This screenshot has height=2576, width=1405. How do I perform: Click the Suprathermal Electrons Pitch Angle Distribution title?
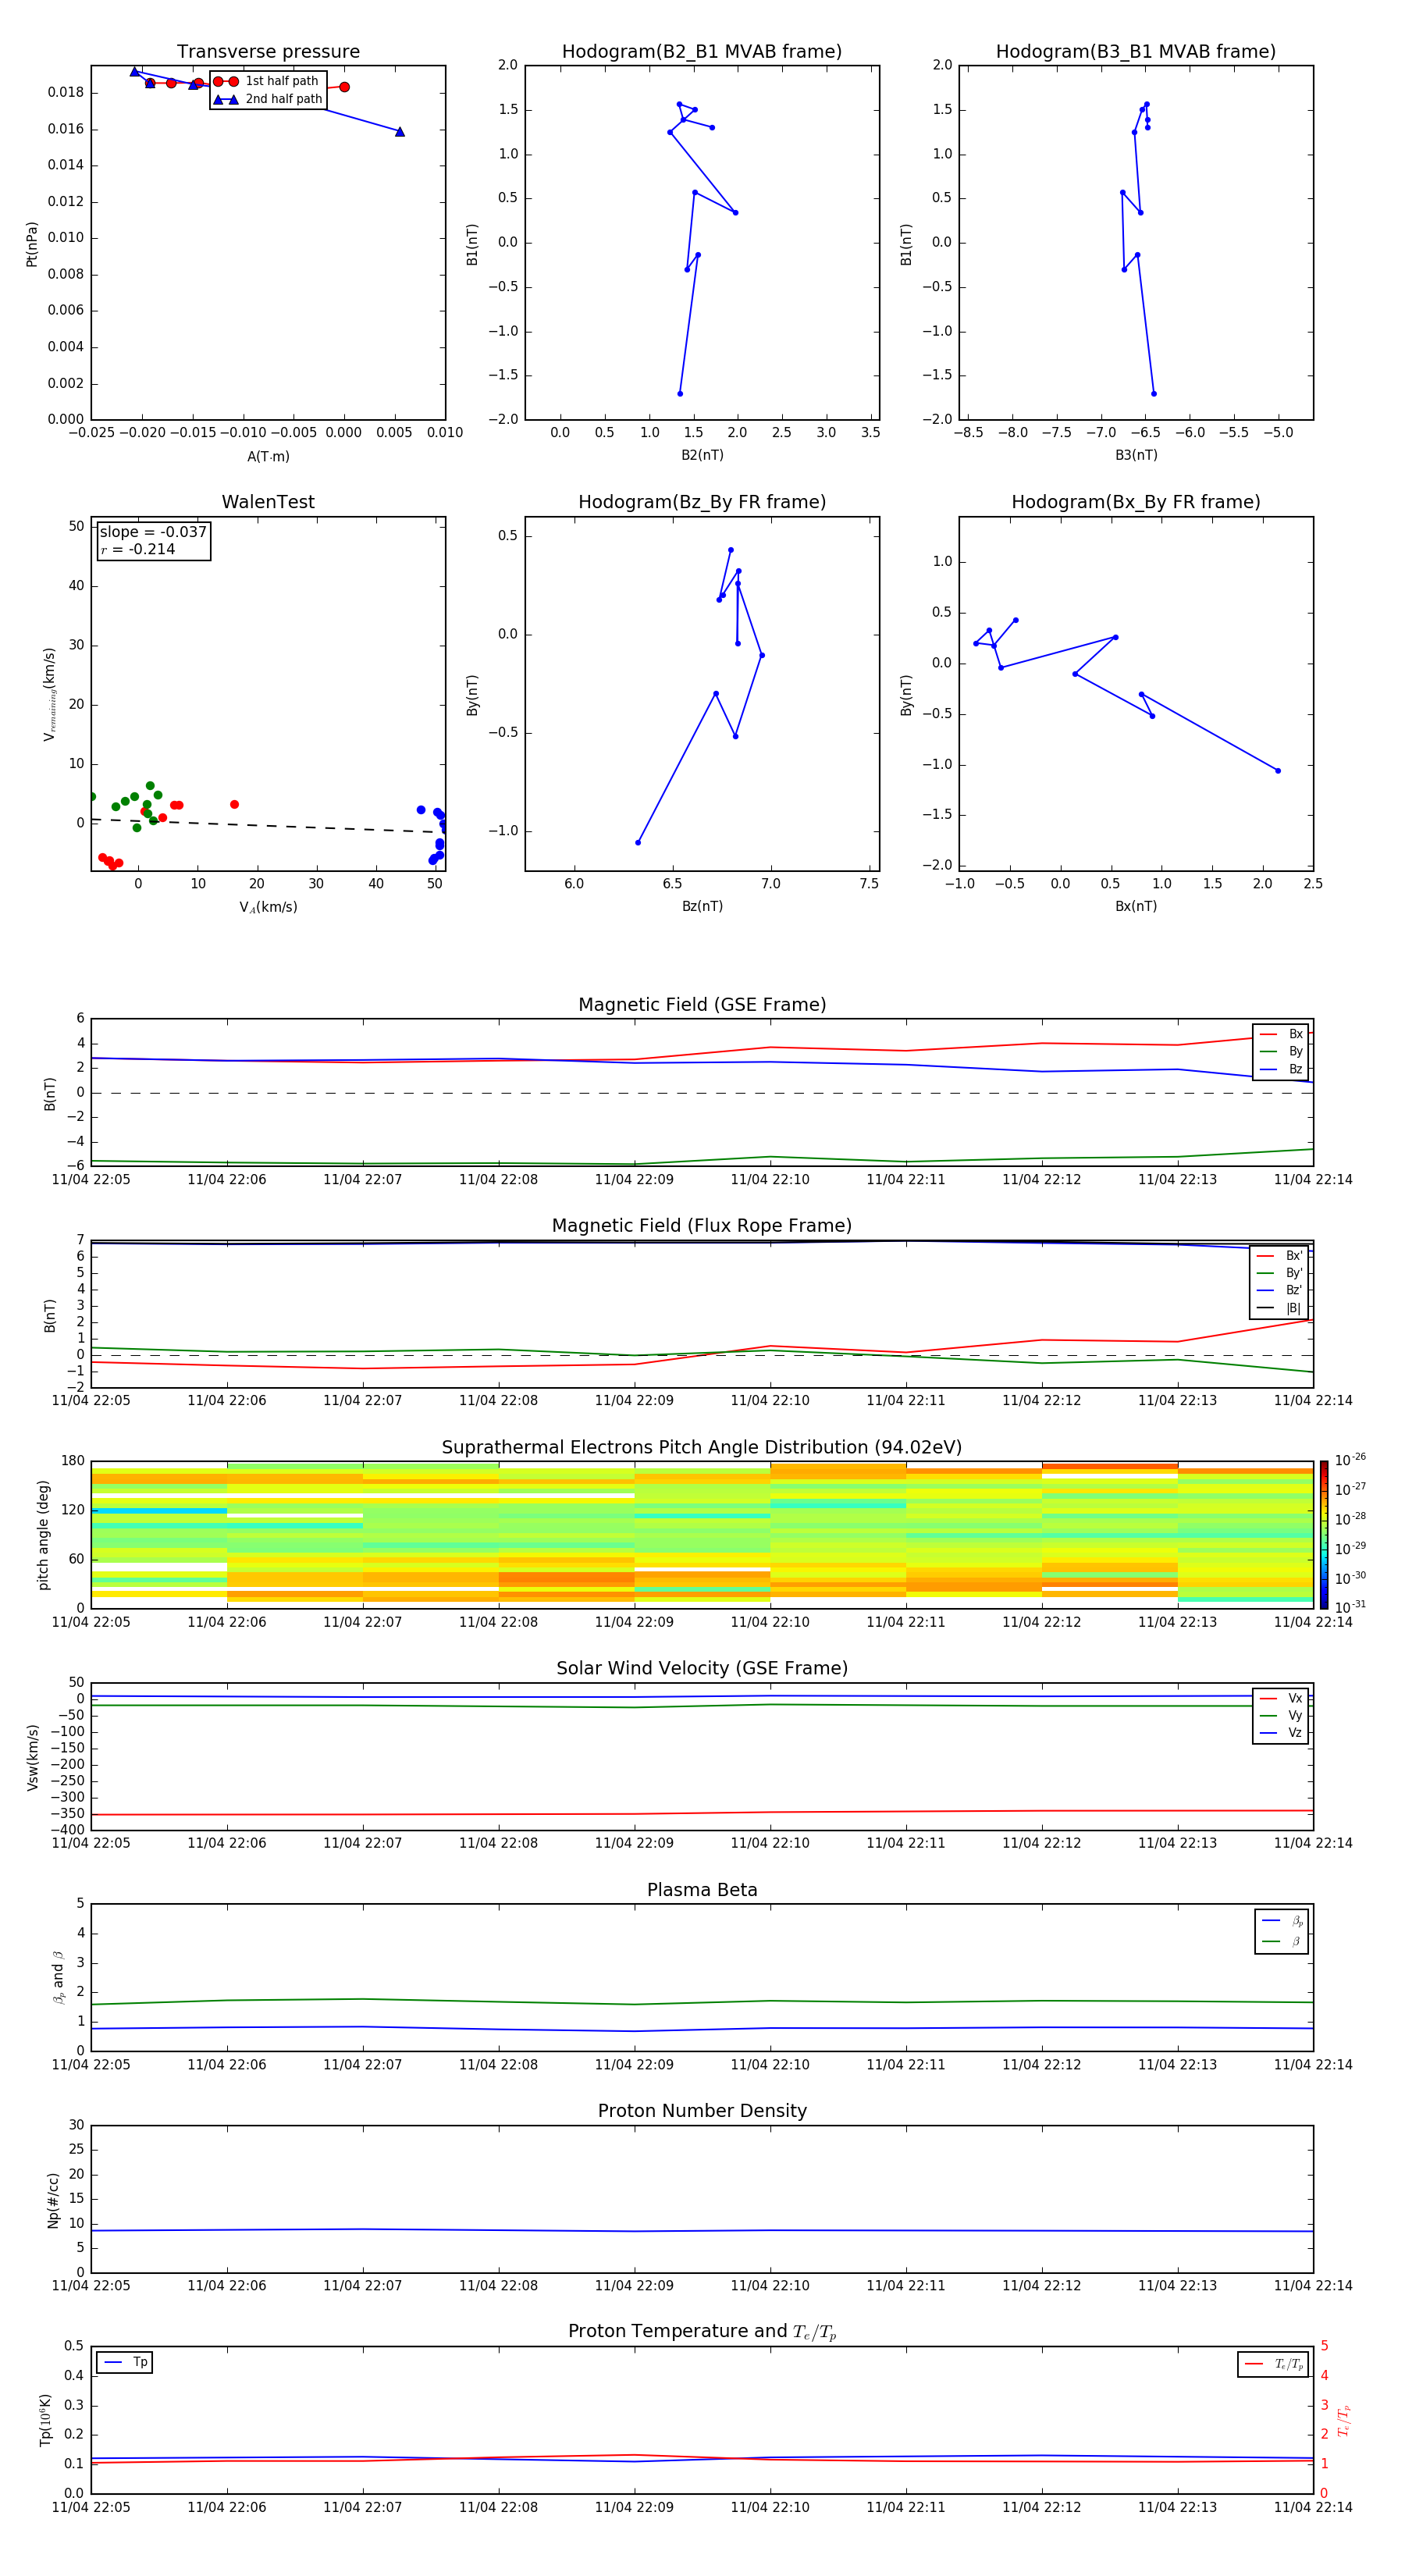702,1447
